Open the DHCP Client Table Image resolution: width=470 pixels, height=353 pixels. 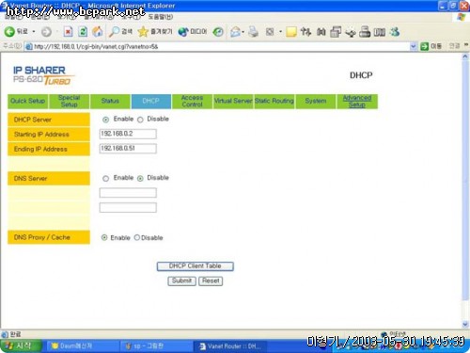click(196, 266)
